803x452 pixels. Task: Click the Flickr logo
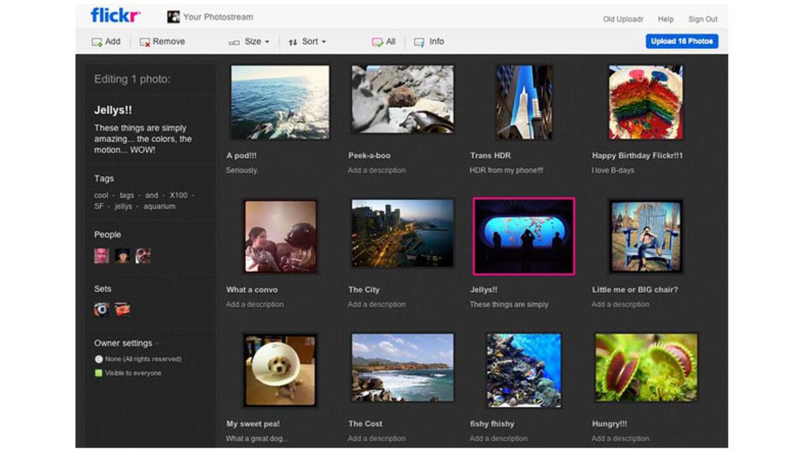[x=116, y=15]
